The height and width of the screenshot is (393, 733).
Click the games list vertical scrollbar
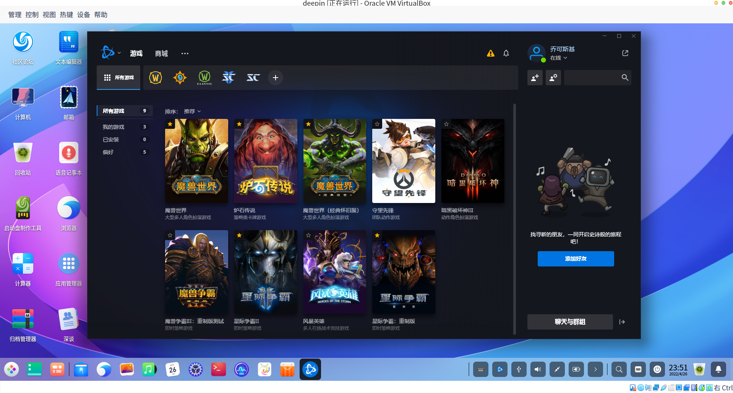click(x=514, y=218)
